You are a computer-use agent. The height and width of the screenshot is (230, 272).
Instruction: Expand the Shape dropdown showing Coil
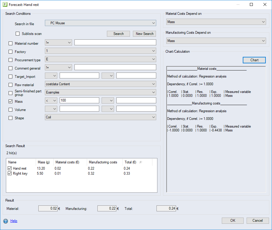tap(100, 117)
